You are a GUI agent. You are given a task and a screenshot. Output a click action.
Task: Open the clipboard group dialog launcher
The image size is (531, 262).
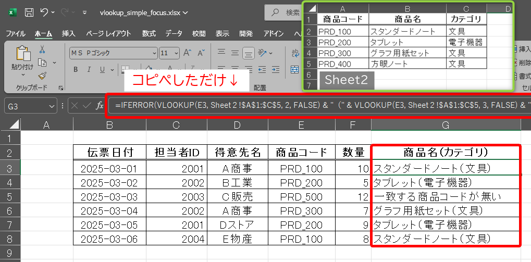tap(61, 88)
